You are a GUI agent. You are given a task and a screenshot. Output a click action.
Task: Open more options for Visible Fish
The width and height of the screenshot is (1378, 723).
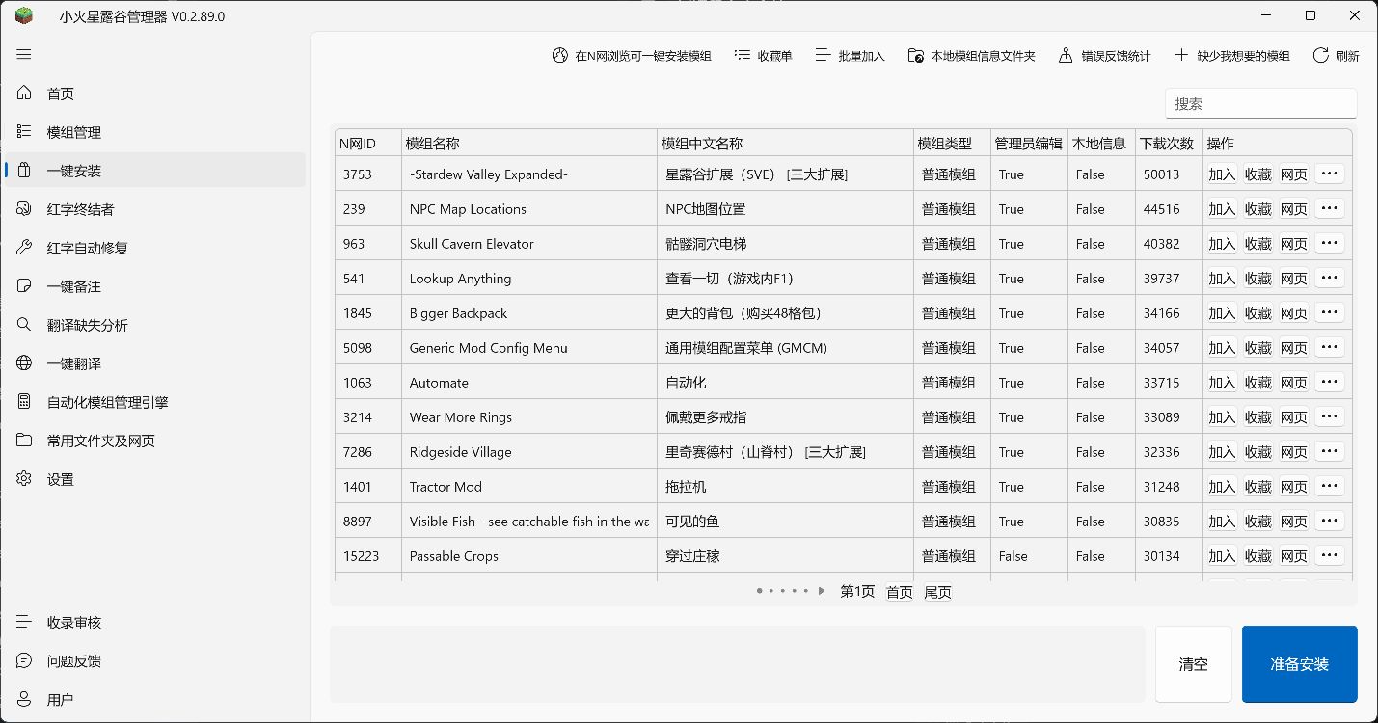(x=1330, y=521)
